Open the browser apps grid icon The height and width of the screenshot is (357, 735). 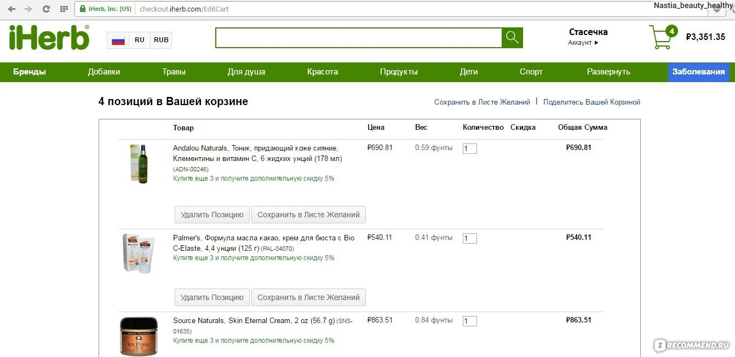(x=64, y=9)
